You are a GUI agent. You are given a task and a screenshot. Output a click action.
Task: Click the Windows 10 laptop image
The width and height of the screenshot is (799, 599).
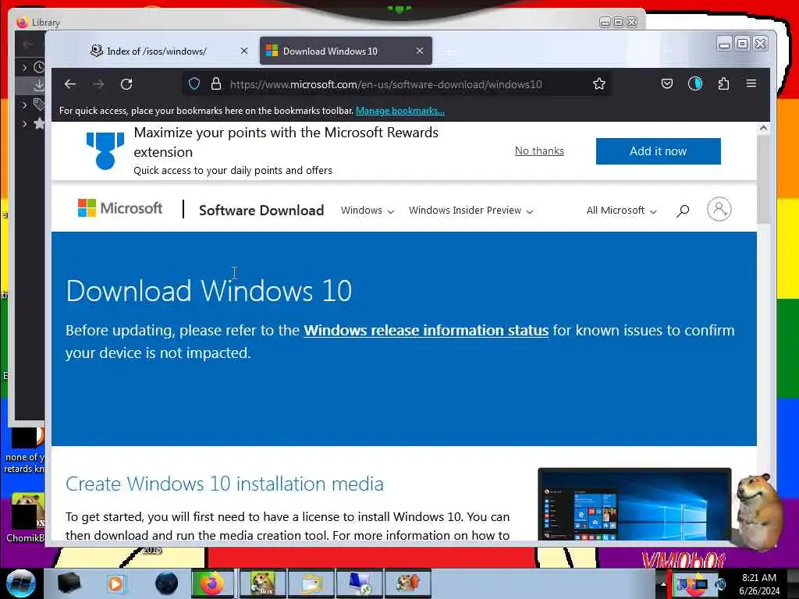click(634, 505)
